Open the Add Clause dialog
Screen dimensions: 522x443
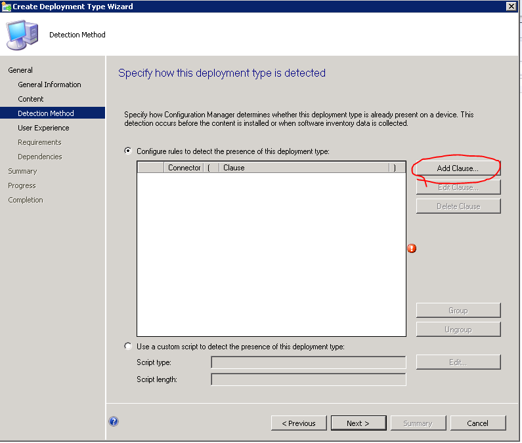click(x=458, y=168)
